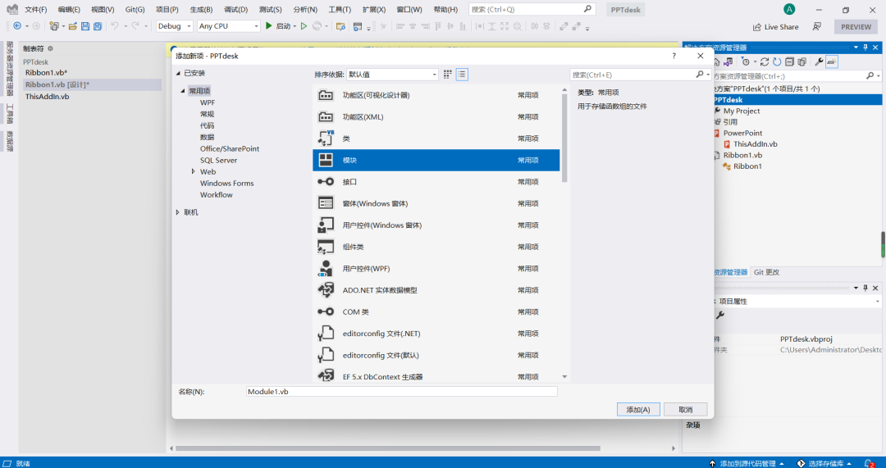Click the Refresh icon in Solution Explorer
Viewport: 886px width, 468px height.
tap(777, 61)
